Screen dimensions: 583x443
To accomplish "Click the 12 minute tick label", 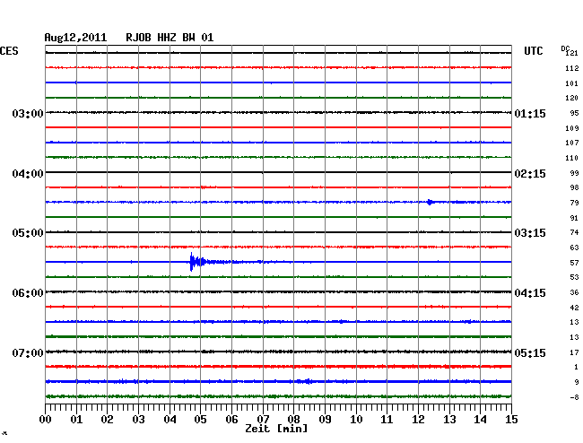I will (x=418, y=420).
